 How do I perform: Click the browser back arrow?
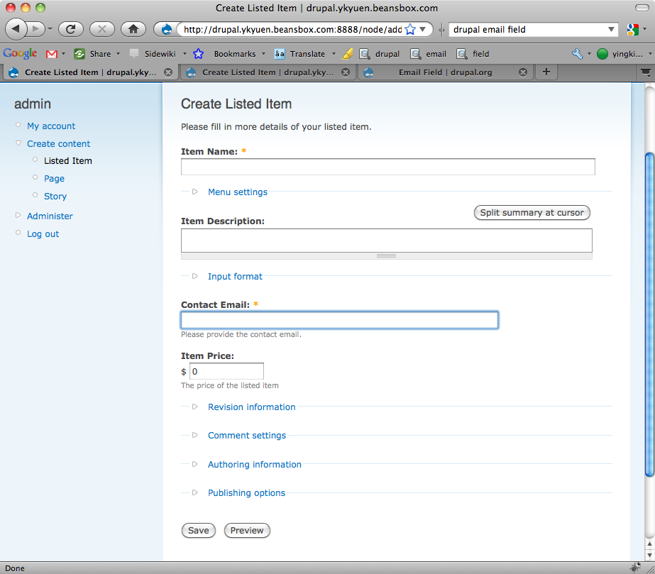coord(17,29)
